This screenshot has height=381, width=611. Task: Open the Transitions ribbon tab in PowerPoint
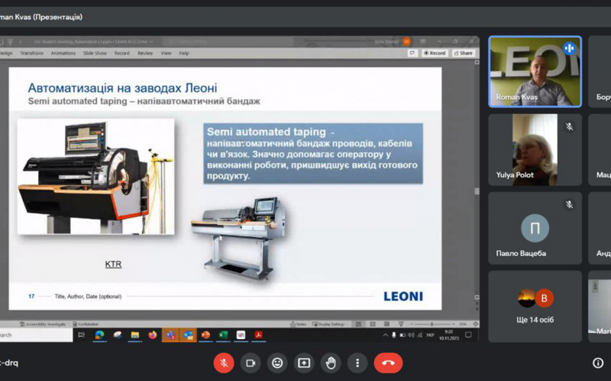coord(31,53)
